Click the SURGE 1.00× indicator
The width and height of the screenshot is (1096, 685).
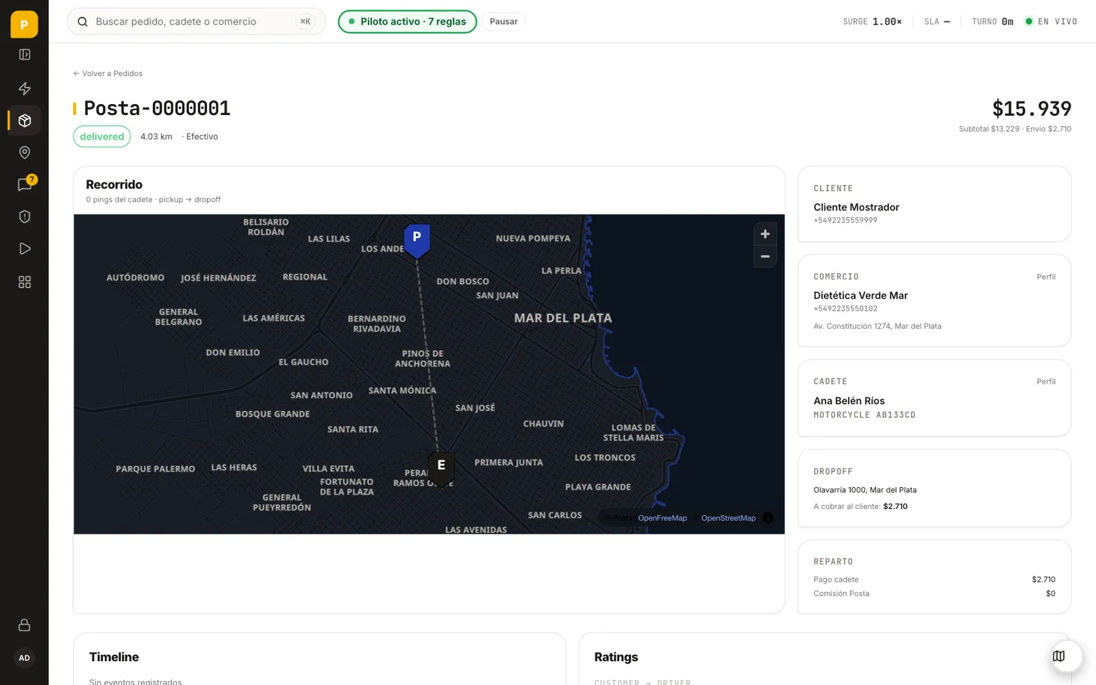pyautogui.click(x=872, y=22)
